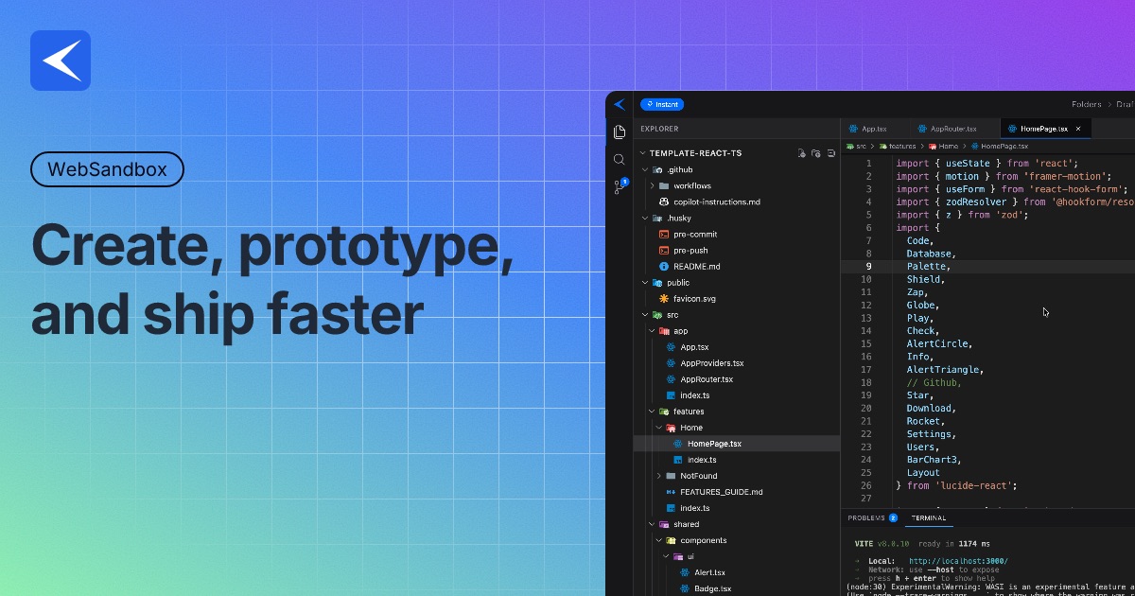Click the WebSandbox arrow logo in IDE top bar
Viewport: 1135px width, 596px height.
pyautogui.click(x=620, y=104)
